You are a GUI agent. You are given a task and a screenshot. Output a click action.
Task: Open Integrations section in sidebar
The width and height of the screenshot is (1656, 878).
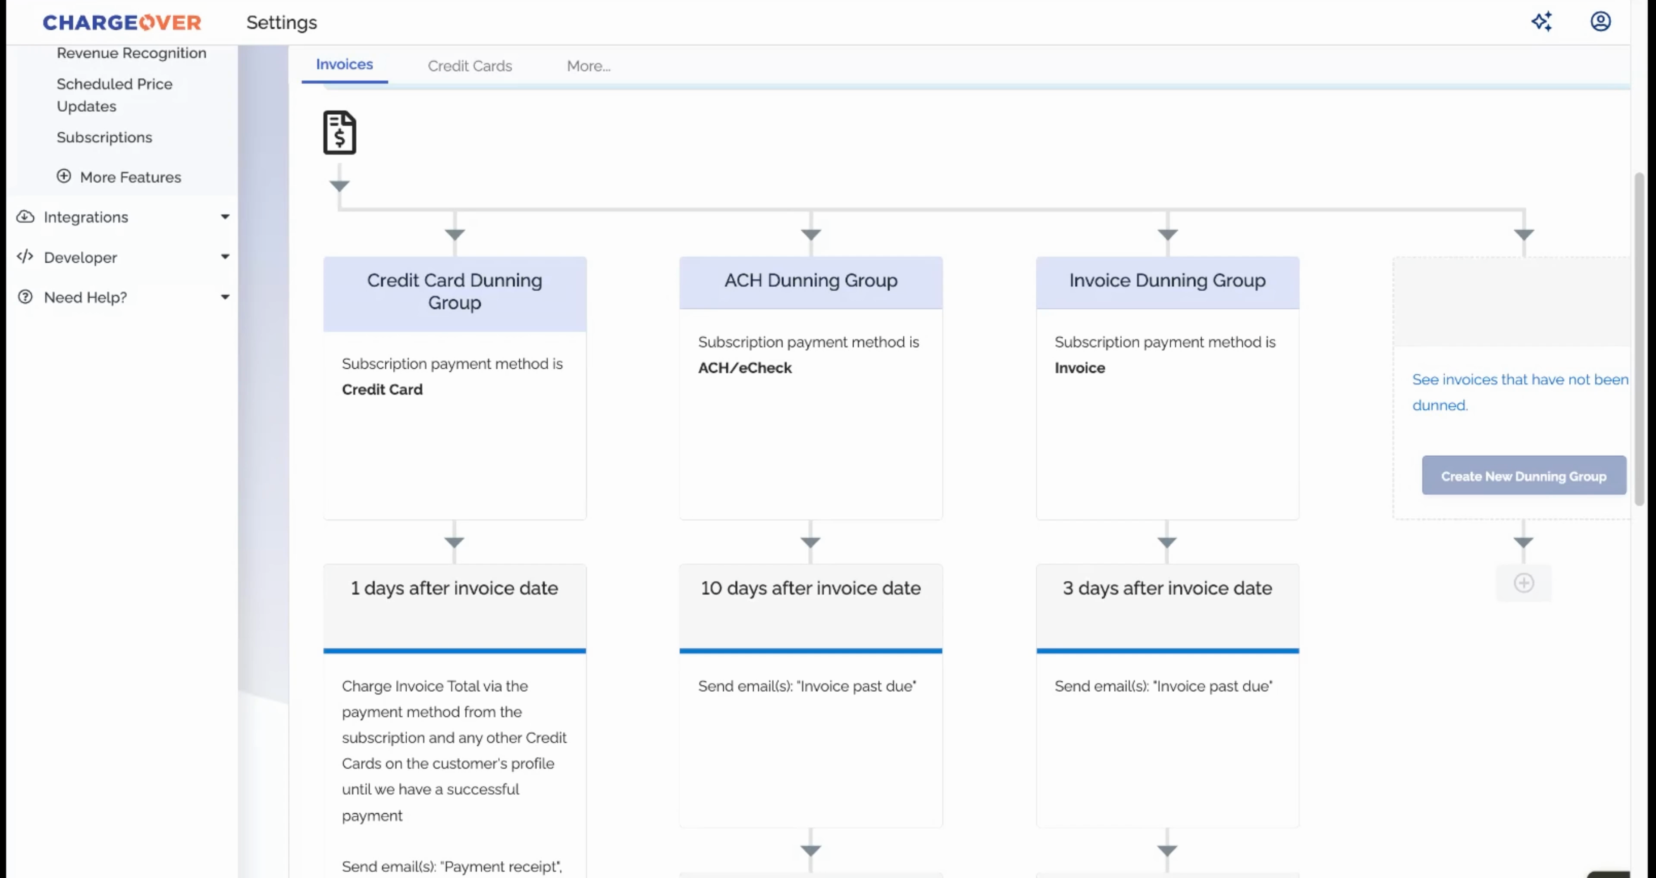[x=86, y=217]
